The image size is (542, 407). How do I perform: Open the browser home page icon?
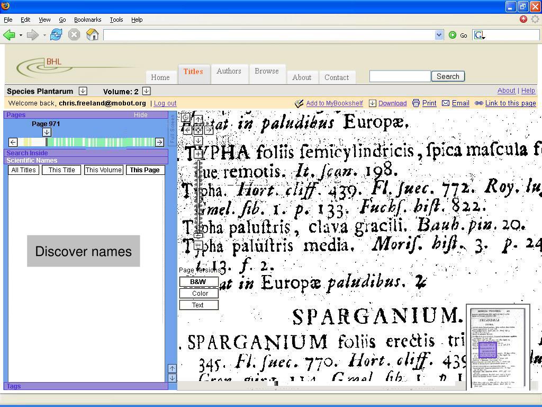point(92,34)
